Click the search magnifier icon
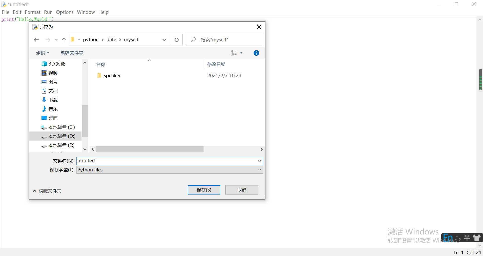The image size is (483, 256). click(193, 40)
